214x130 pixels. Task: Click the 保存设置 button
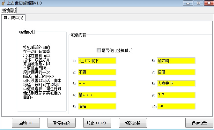(199, 123)
